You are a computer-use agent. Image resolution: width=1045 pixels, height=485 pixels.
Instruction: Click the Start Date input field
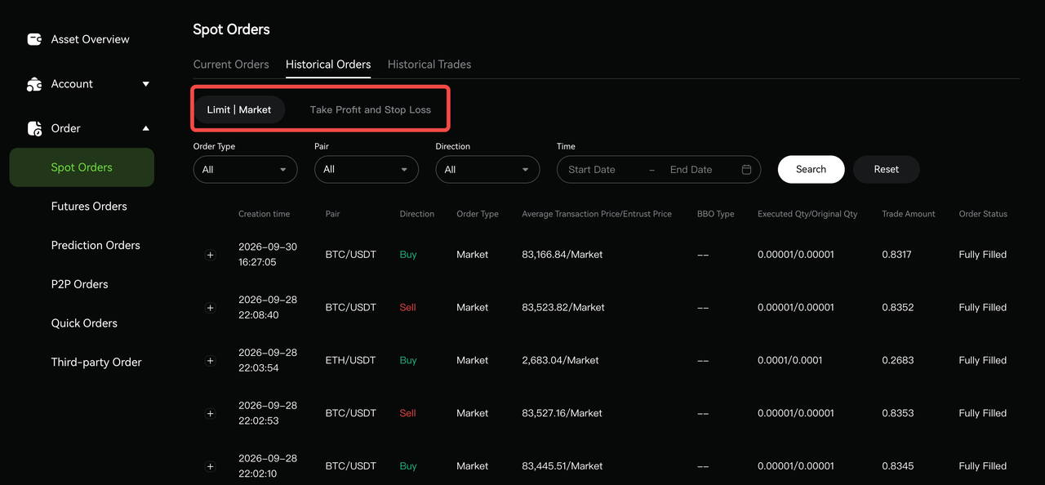[592, 170]
